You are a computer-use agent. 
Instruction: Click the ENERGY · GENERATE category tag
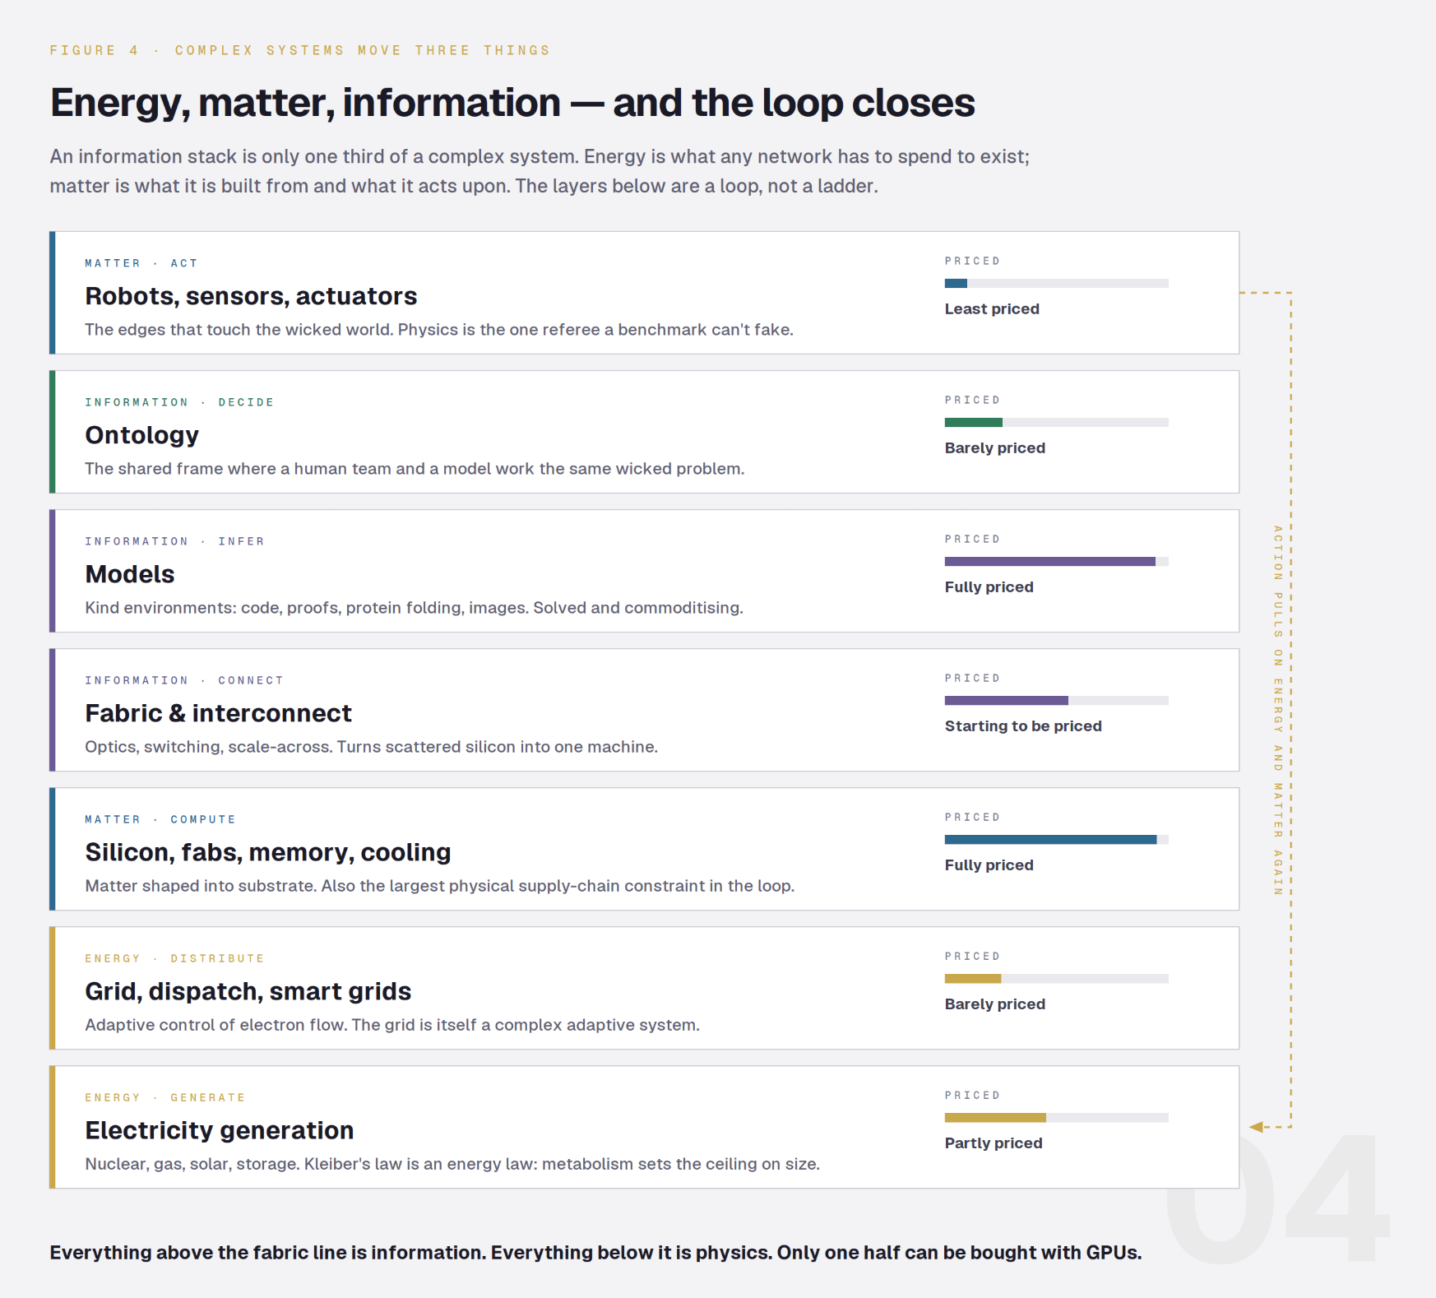(165, 1097)
